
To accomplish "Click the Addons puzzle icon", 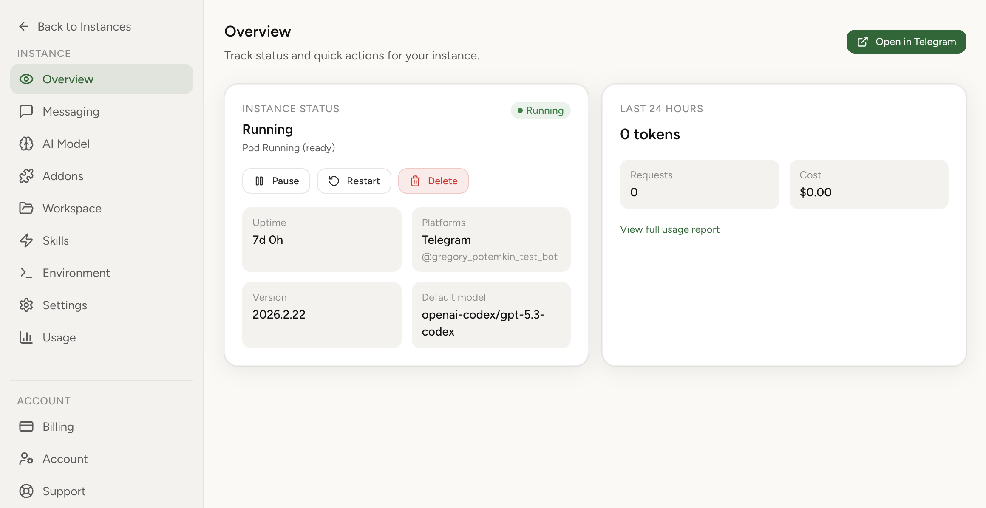I will pyautogui.click(x=26, y=176).
